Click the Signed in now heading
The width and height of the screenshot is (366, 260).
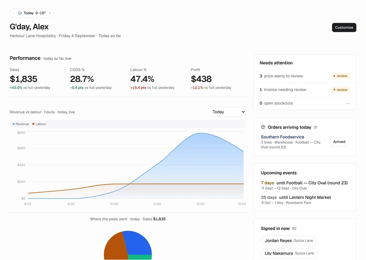pos(275,229)
